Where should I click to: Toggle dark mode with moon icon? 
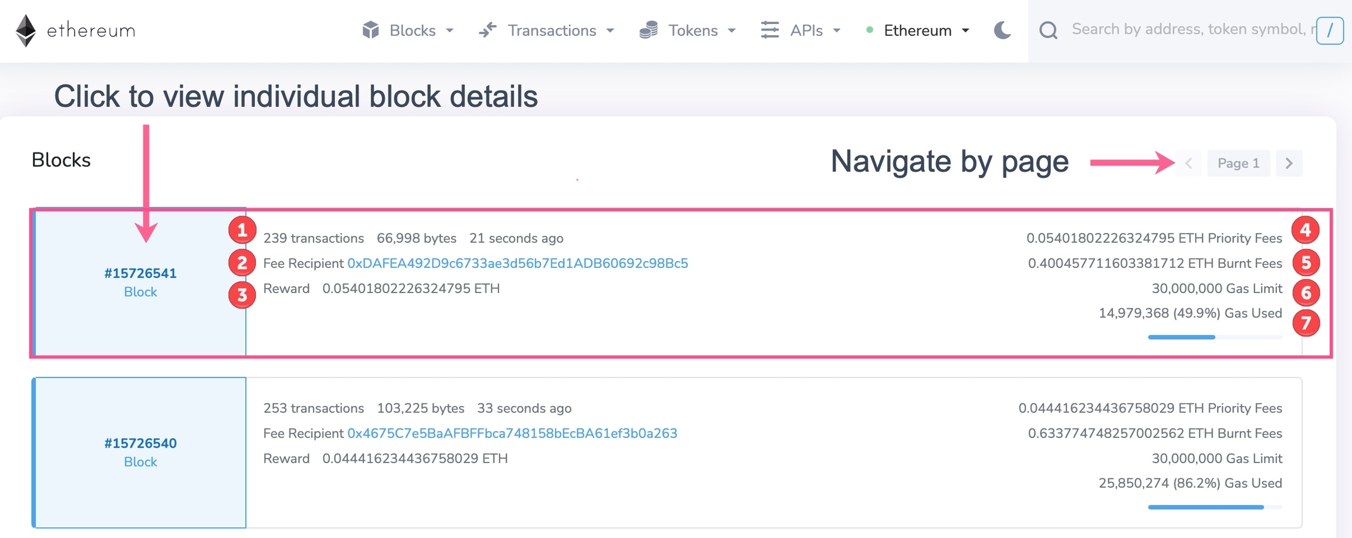[1002, 30]
